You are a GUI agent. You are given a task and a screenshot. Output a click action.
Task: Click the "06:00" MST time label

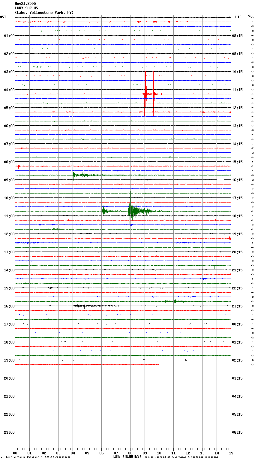point(9,126)
